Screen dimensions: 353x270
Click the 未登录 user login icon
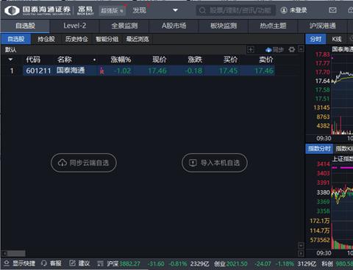(x=284, y=10)
